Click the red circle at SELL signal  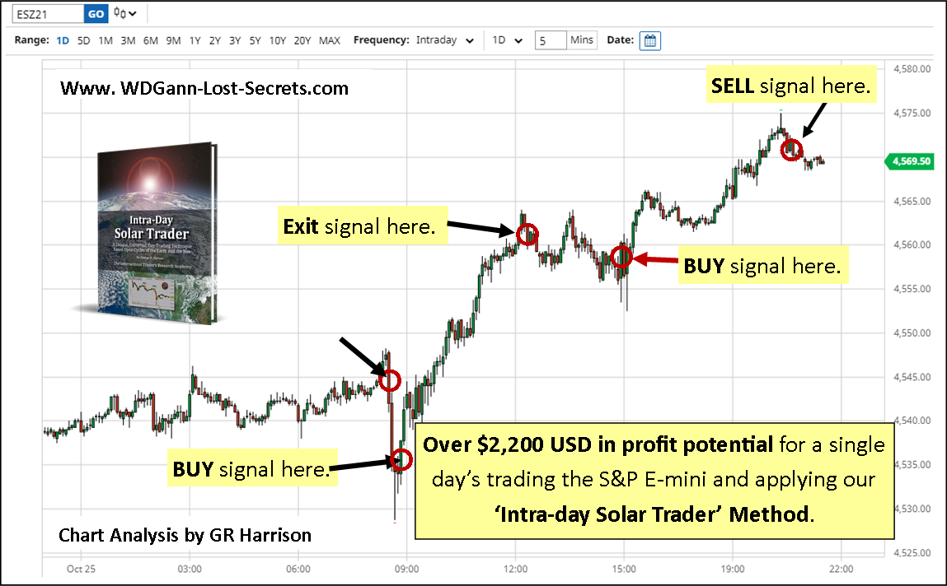pyautogui.click(x=792, y=150)
